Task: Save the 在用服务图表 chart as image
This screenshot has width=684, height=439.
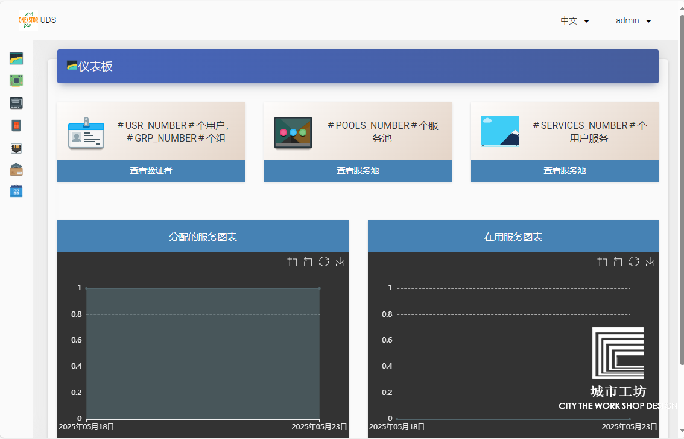Action: coord(650,261)
